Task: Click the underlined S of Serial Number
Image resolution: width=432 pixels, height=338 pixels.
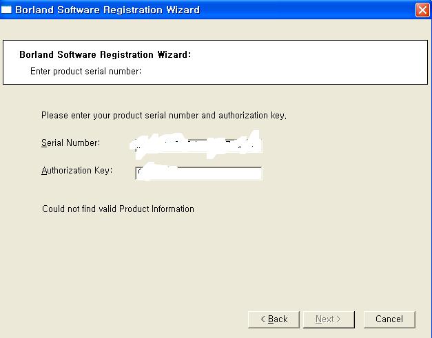Action: pos(43,143)
